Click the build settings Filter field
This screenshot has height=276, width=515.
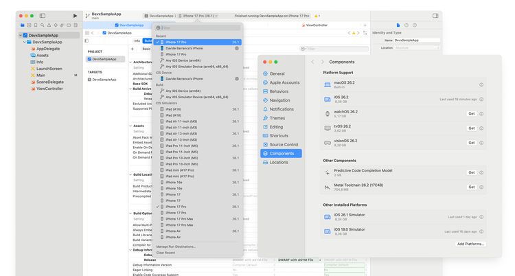click(x=334, y=49)
